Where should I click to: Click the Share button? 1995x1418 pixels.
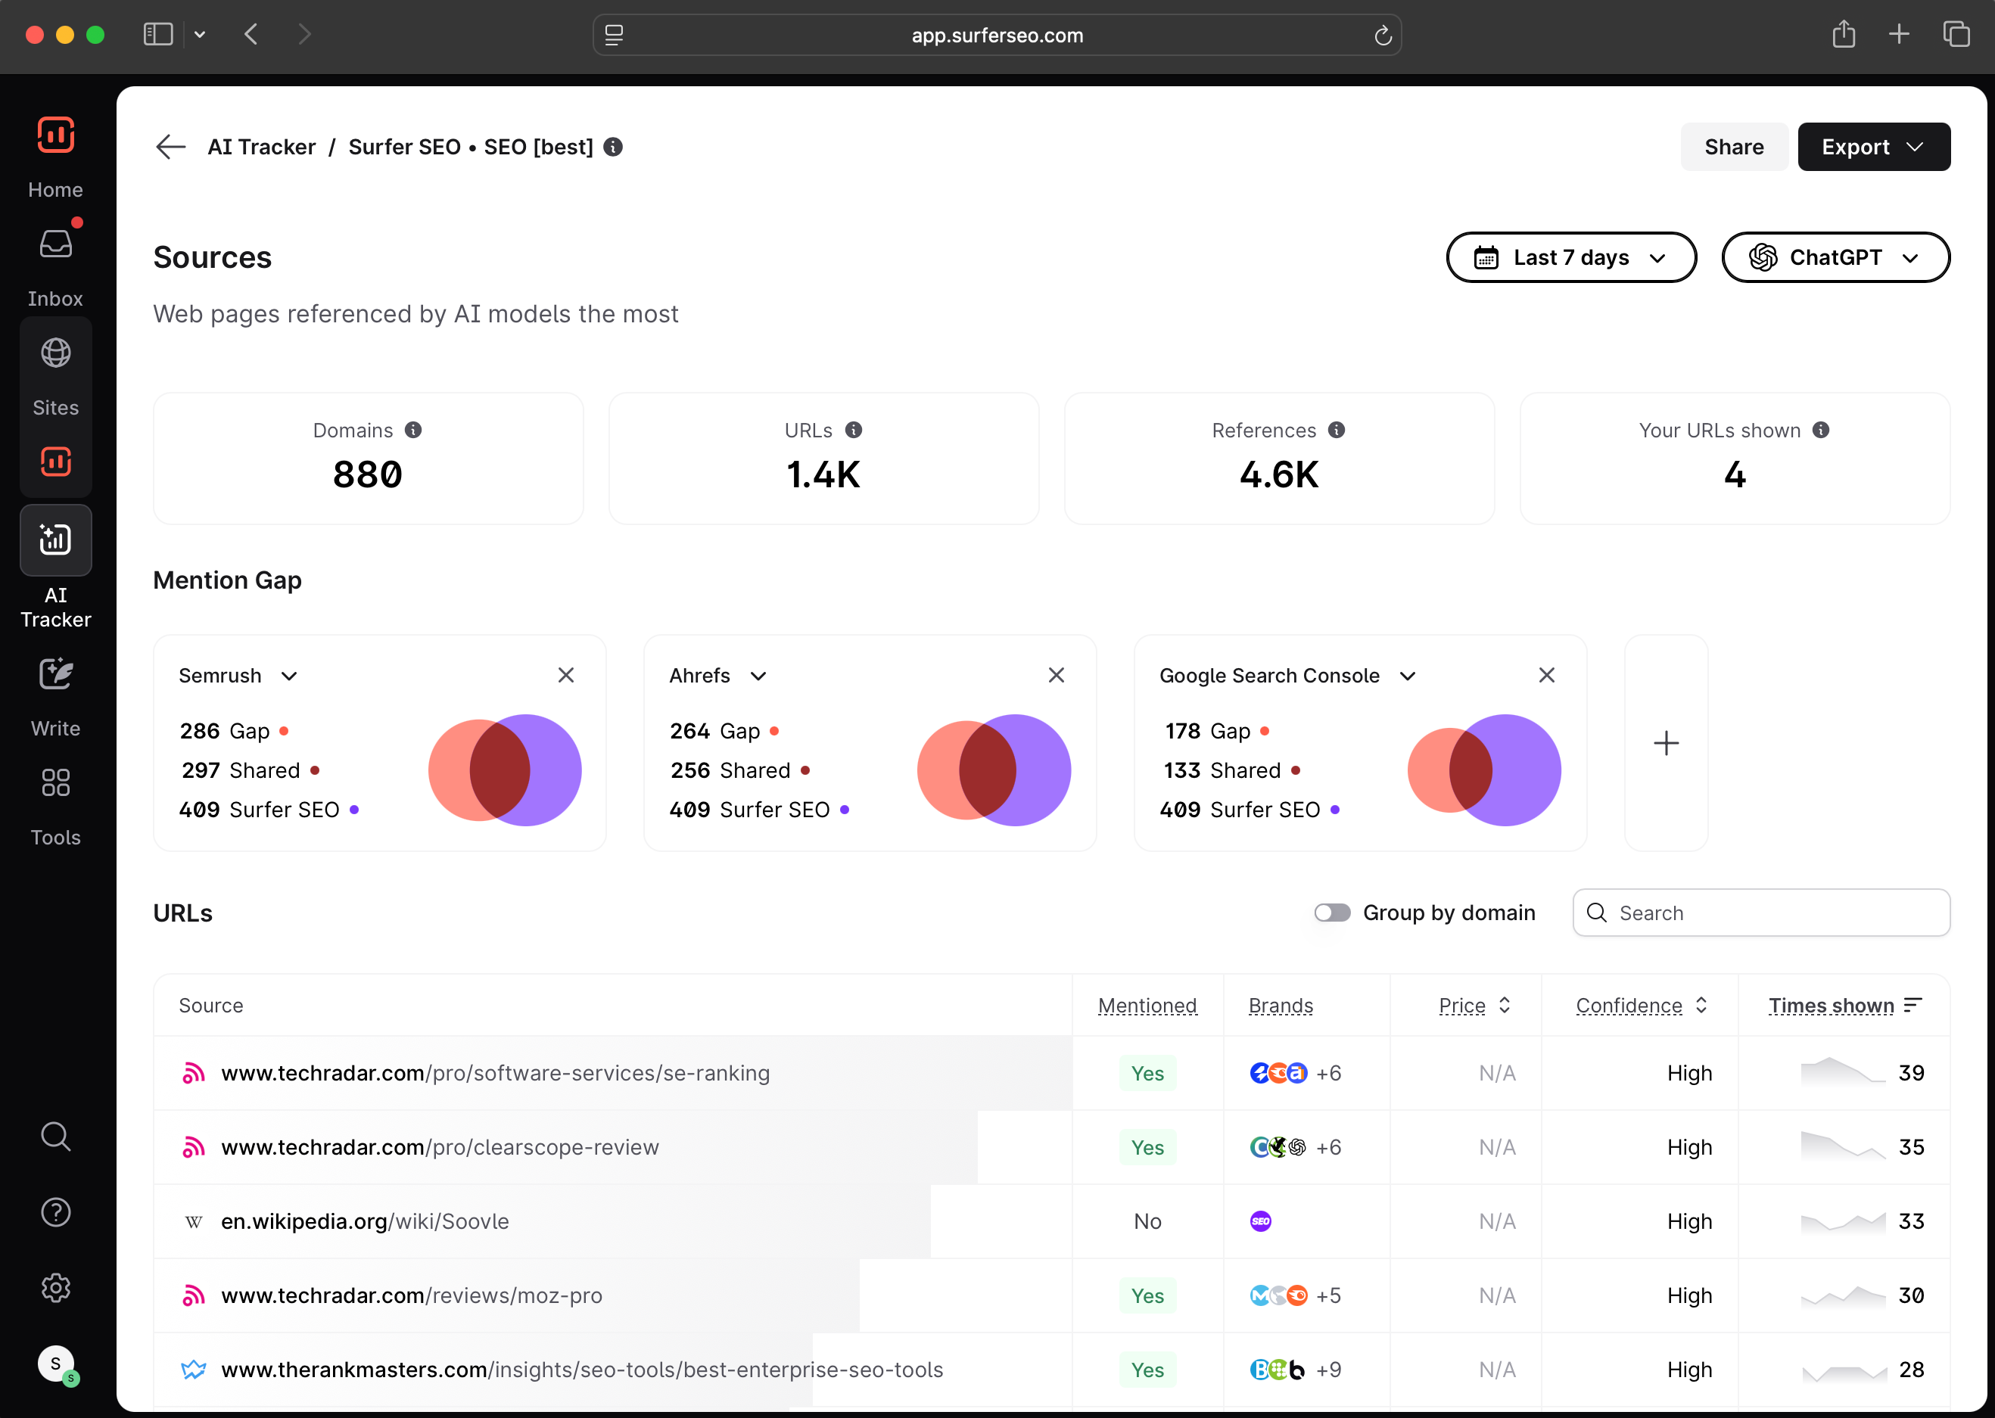click(x=1733, y=147)
